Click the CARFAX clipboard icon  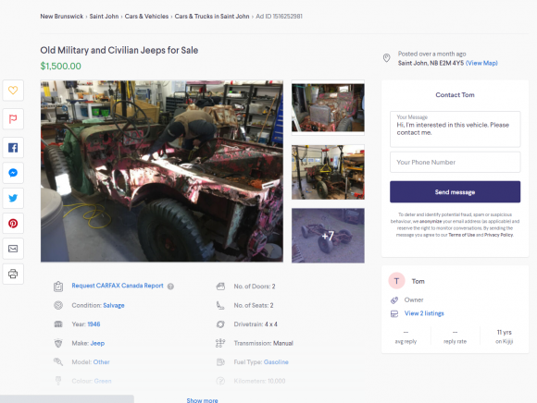point(58,287)
